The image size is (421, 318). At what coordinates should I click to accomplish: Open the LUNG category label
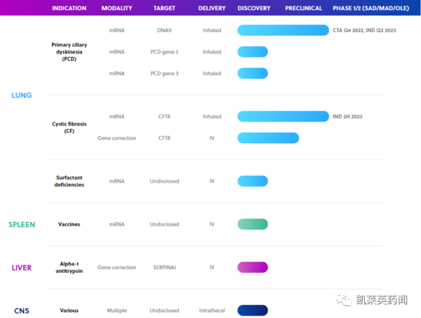pos(22,95)
